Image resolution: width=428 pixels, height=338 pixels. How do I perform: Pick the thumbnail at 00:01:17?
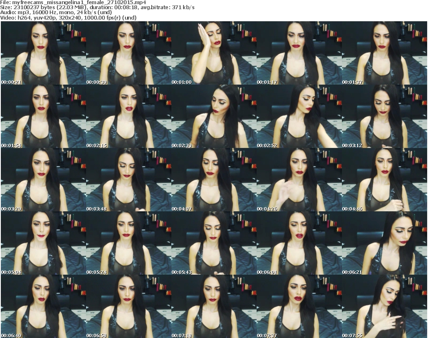pyautogui.click(x=299, y=53)
